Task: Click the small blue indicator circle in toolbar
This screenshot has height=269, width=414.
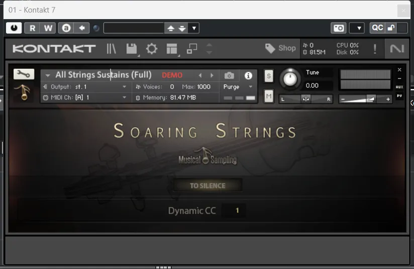Action: [x=96, y=28]
